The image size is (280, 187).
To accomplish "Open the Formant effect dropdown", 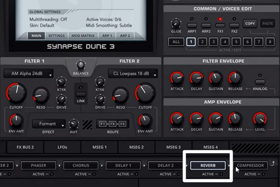I will click(49, 124).
